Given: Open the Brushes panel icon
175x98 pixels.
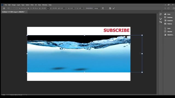Looking at the screenshot, I should point(161,19).
